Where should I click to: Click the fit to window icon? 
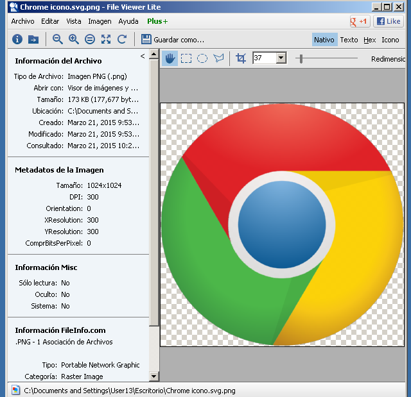click(106, 39)
